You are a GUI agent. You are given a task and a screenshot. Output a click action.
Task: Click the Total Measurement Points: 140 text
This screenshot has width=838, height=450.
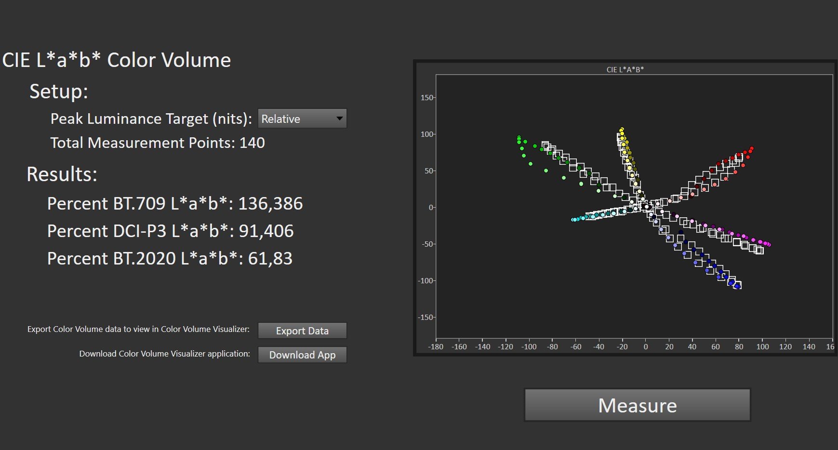(158, 143)
